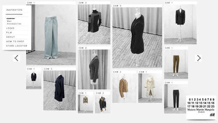View the black blazer on tall stand
This screenshot has height=123, width=218.
[x=180, y=24]
